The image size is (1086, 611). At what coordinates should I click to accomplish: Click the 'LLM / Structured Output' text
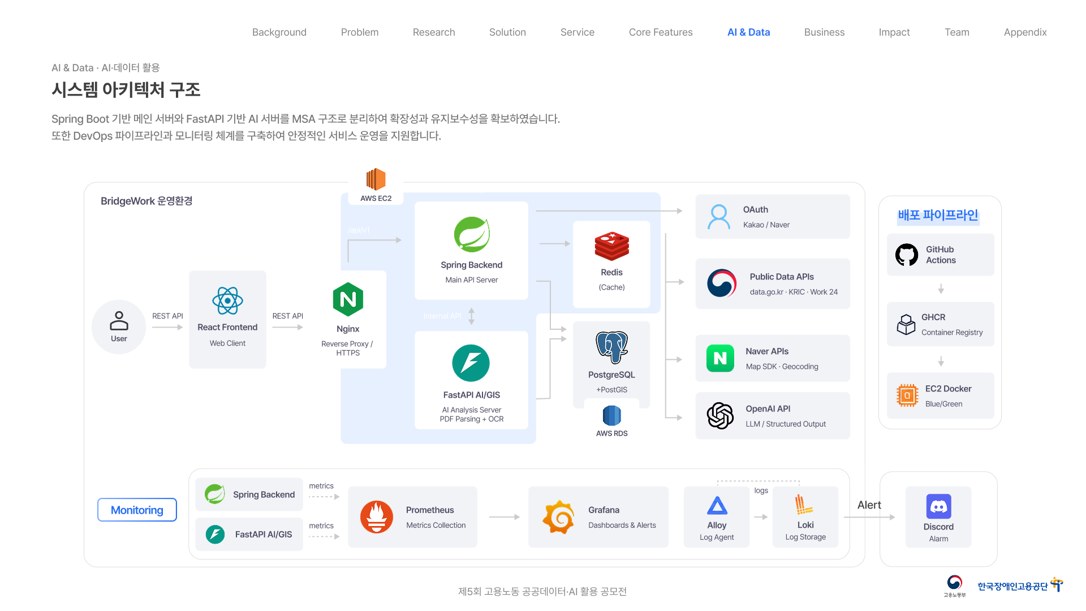click(786, 424)
